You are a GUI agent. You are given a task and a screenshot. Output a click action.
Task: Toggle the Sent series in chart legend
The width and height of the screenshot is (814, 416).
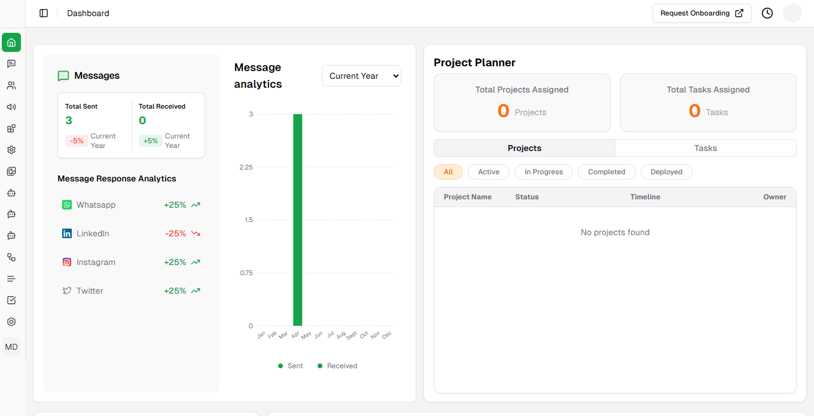[291, 366]
